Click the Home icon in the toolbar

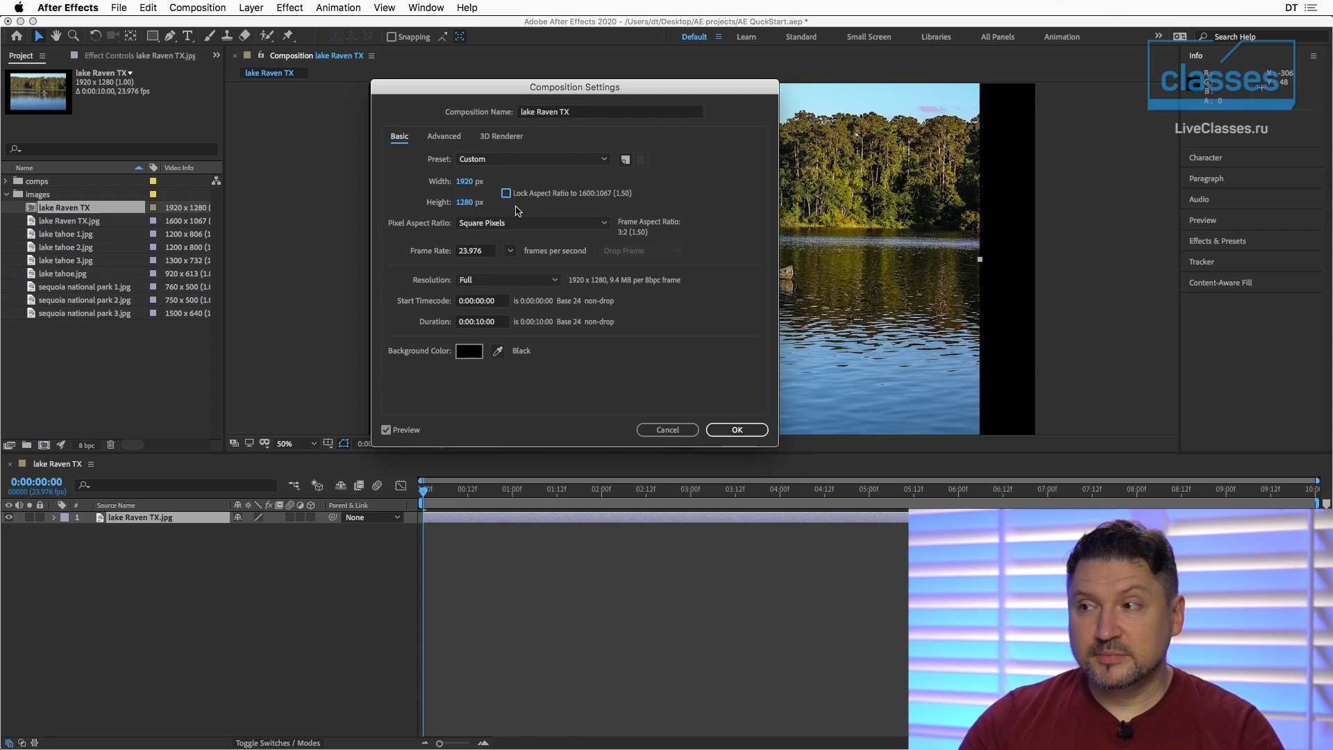tap(17, 36)
